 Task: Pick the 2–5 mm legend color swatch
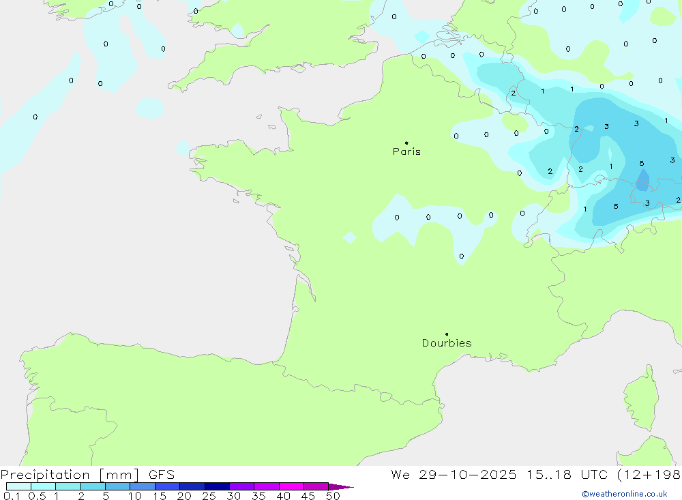tap(93, 486)
